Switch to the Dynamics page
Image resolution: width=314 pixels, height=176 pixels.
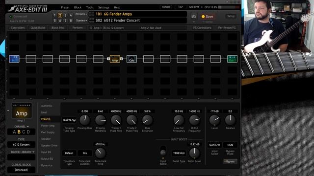[x=47, y=165]
